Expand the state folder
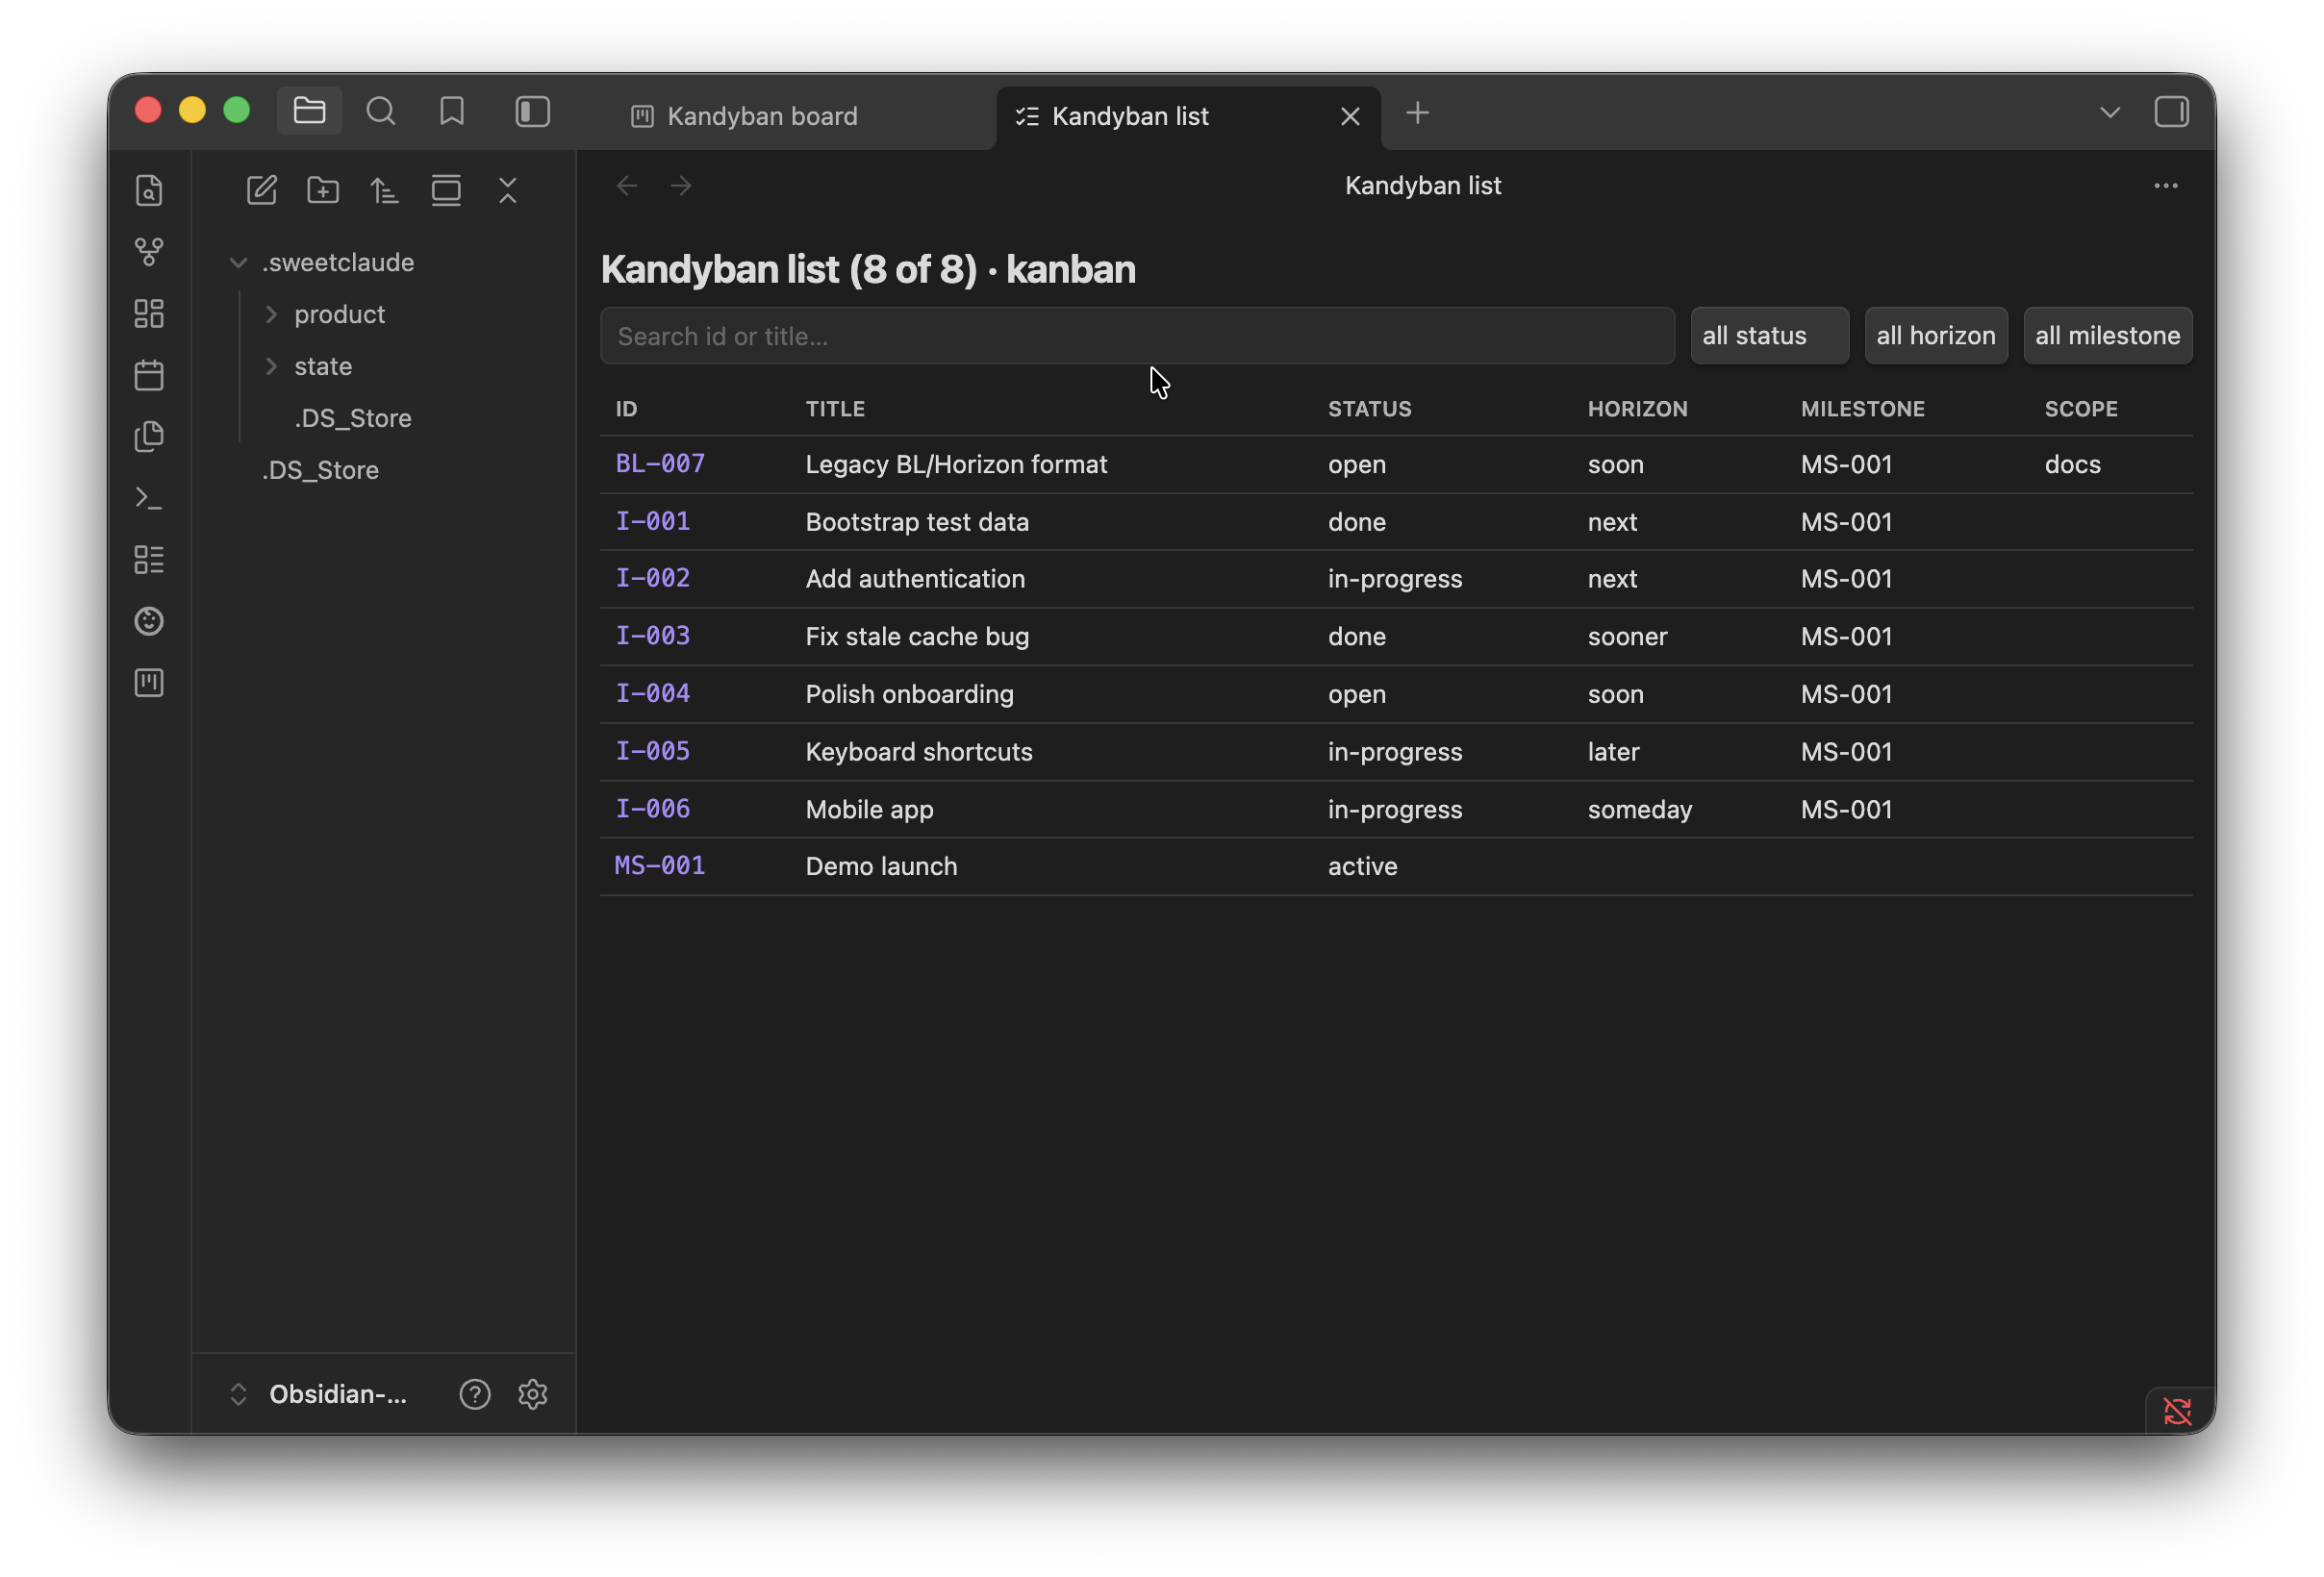The image size is (2324, 1577). point(322,366)
